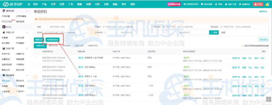
Task: Open 产品采集 in sidebar
Action: pyautogui.click(x=6, y=16)
